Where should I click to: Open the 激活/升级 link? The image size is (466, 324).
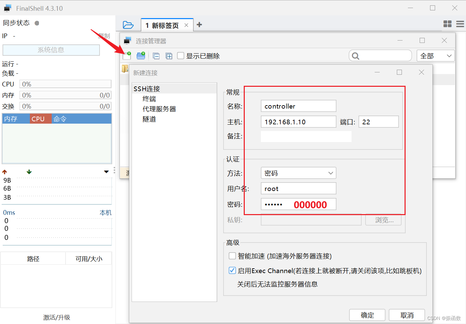(56, 317)
